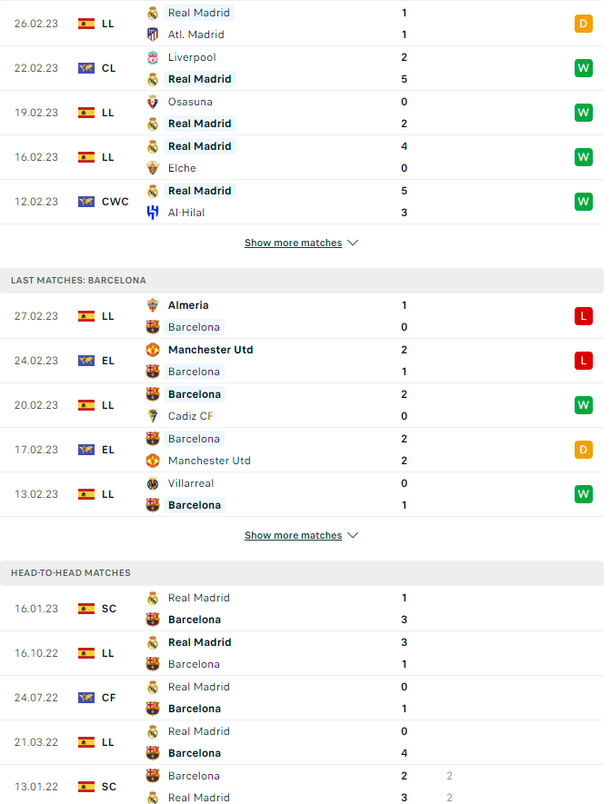Click the orange D badge for Atl. Madrid match

(583, 24)
